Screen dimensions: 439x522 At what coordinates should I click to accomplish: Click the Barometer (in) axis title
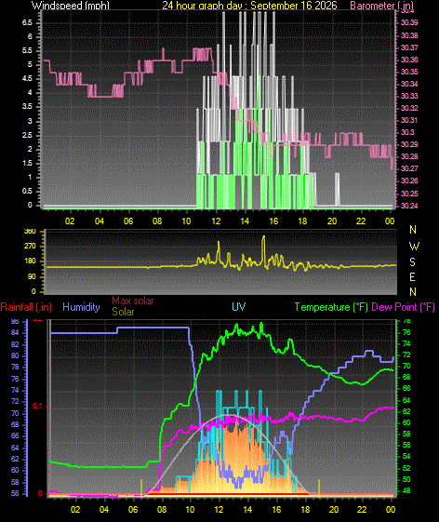[381, 6]
